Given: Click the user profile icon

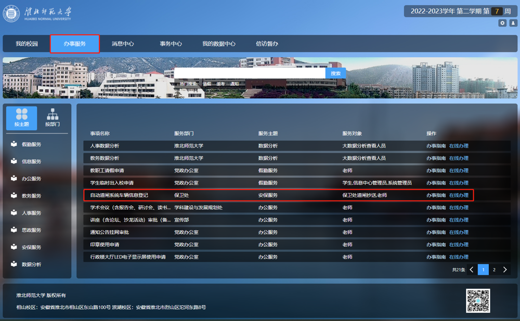Looking at the screenshot, I should (x=513, y=23).
